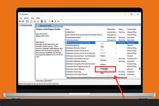The width and height of the screenshot is (159, 106).
Task: Select the Wi-Fi Direct Services Connection Manager row
Action: click(x=101, y=35)
